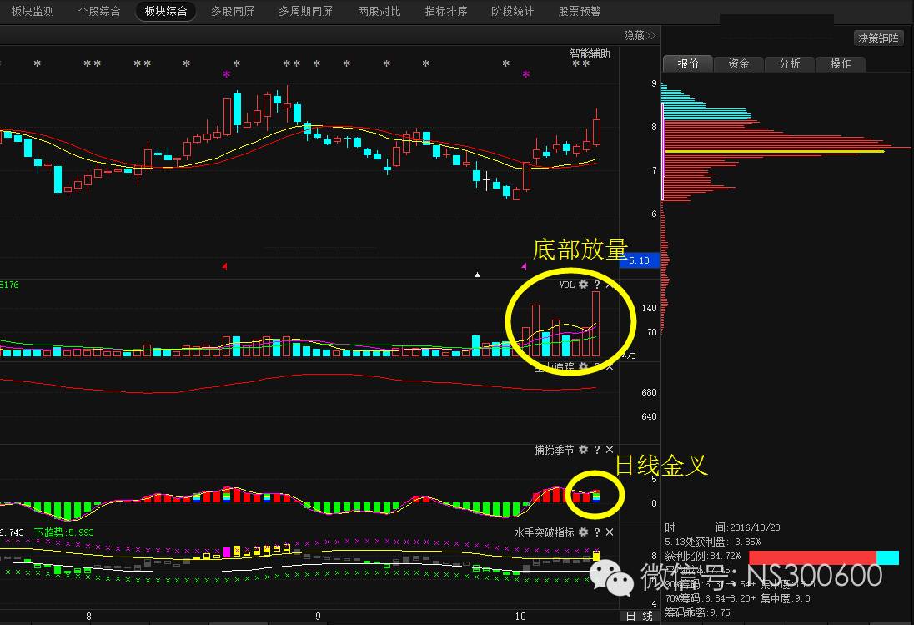Click the 获利比例:84.72% text
This screenshot has width=914, height=625.
[x=702, y=557]
